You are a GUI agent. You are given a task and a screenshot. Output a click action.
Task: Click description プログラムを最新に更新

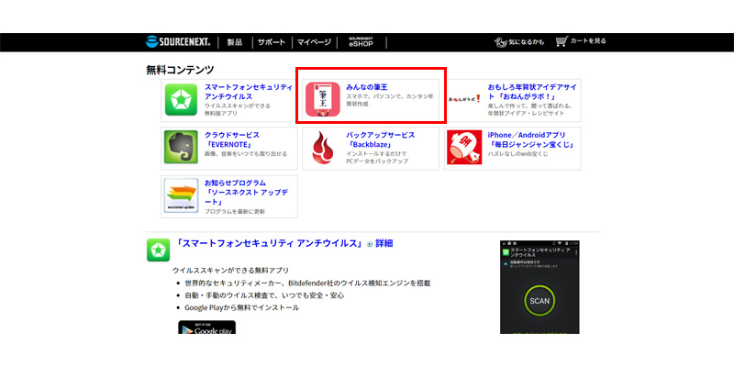[x=235, y=212]
